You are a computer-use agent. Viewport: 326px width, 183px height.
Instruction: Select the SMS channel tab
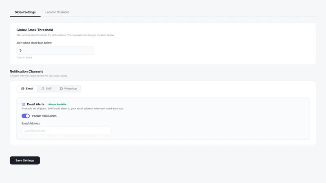pyautogui.click(x=46, y=89)
